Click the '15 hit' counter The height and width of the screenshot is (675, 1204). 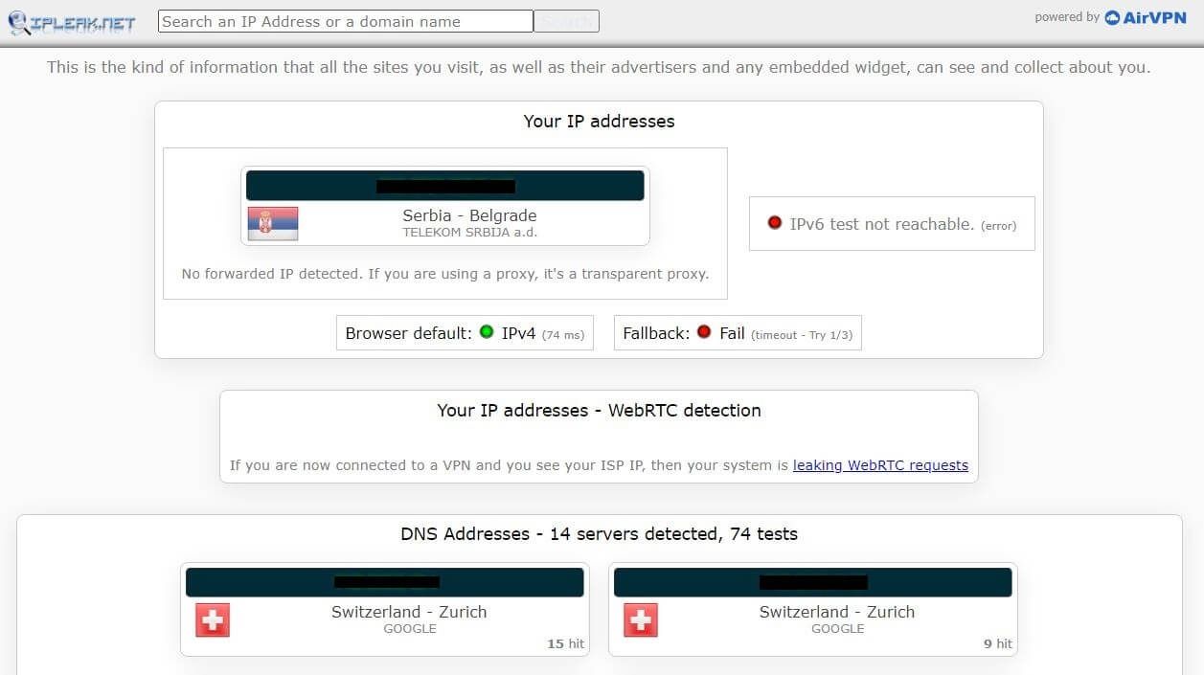(565, 643)
